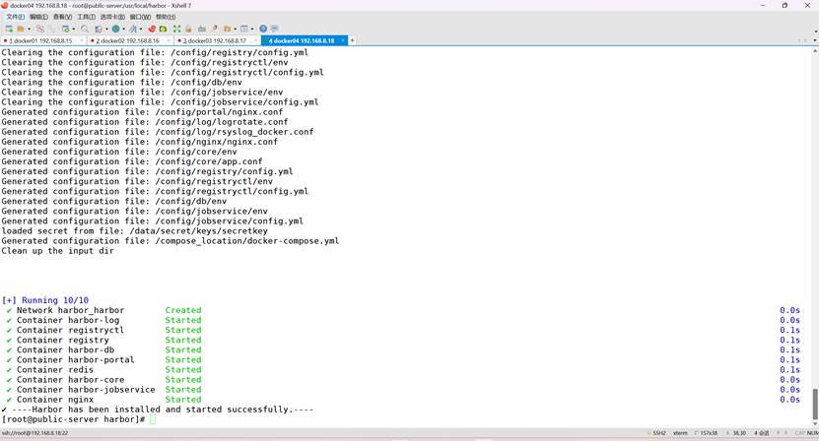Expand the Open session dropdown arrow
This screenshot has width=819, height=441.
pos(29,29)
